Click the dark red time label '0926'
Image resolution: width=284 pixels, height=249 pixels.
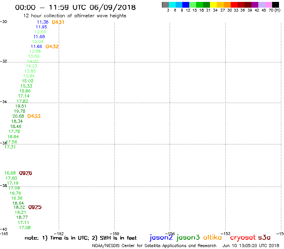26,173
